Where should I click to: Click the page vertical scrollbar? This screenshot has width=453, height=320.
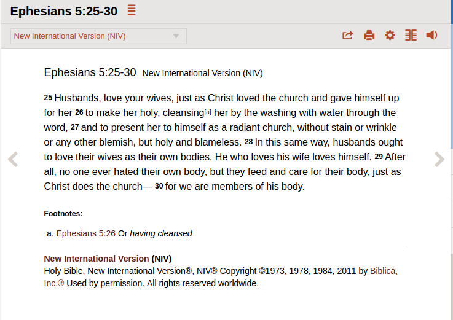click(452, 160)
